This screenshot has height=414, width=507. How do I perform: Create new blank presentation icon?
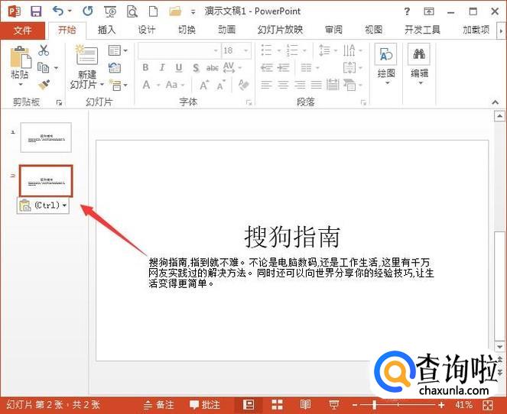[x=153, y=11]
